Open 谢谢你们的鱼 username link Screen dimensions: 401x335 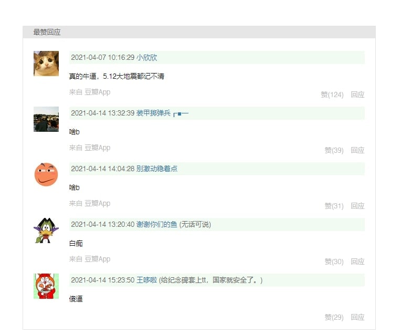coord(156,224)
